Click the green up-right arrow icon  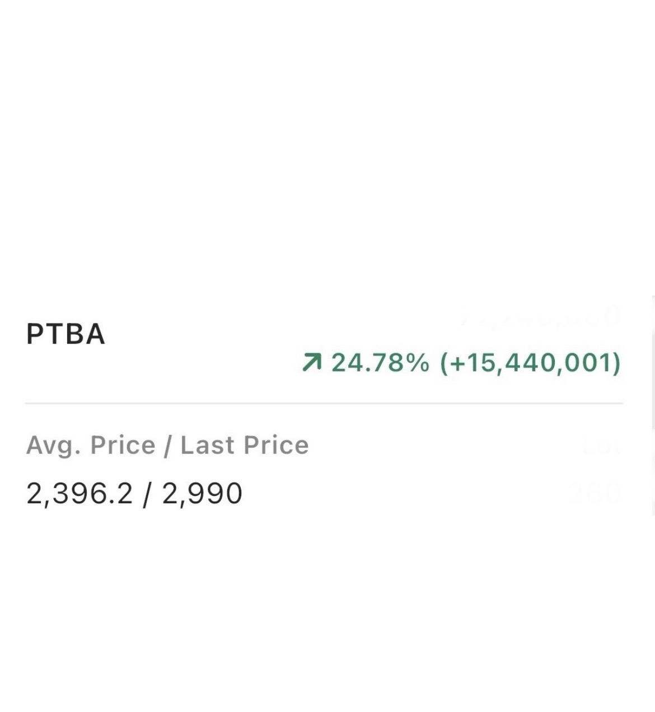click(x=311, y=363)
